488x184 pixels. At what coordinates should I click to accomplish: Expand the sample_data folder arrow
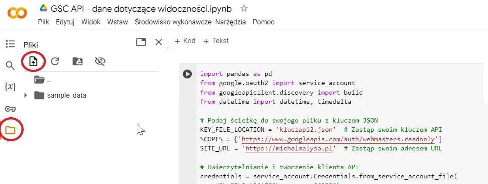tap(26, 95)
